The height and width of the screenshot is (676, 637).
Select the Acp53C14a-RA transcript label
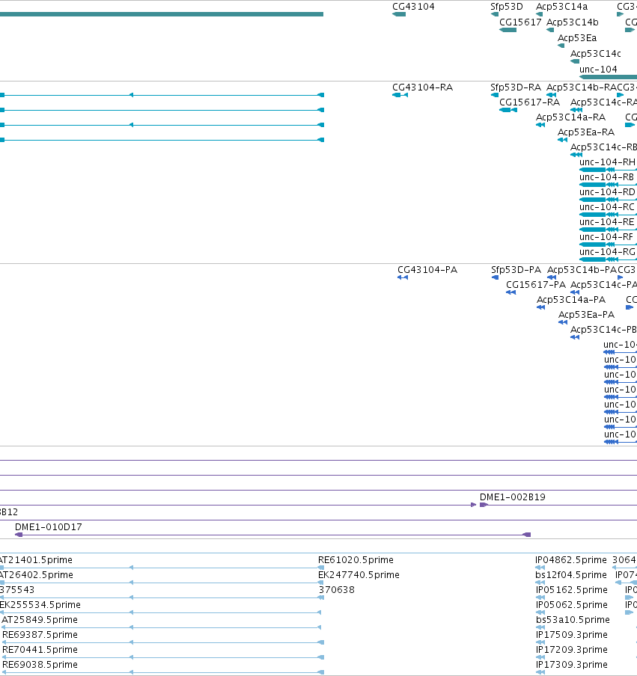[570, 117]
